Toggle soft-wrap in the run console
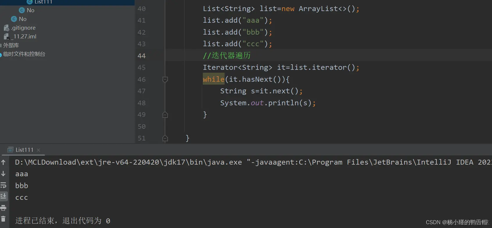 (x=3, y=185)
